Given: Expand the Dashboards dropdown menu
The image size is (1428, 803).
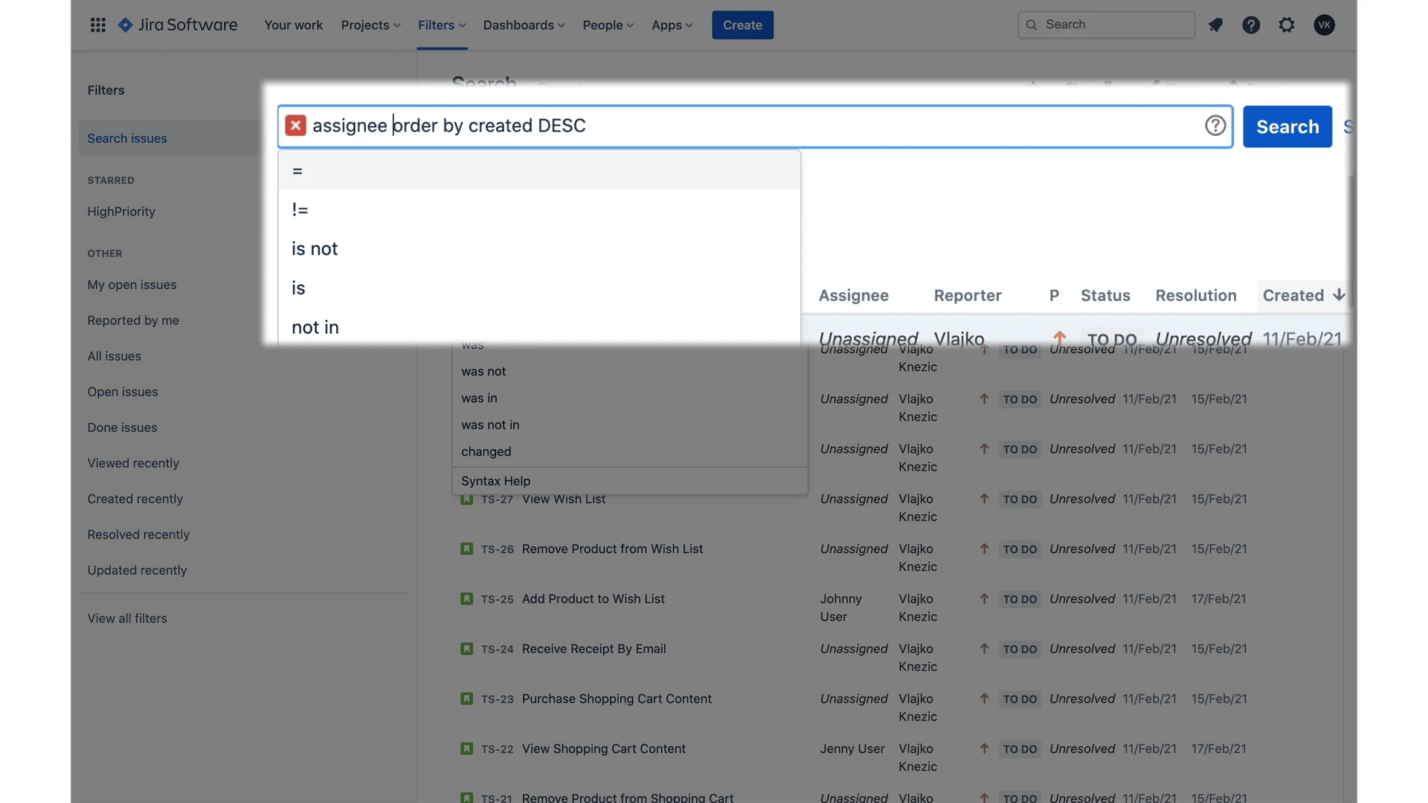Looking at the screenshot, I should pos(524,25).
